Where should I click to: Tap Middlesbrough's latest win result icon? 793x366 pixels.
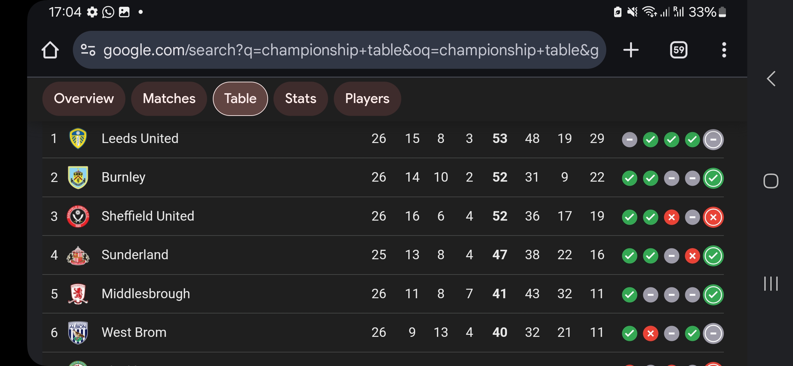[x=713, y=295]
